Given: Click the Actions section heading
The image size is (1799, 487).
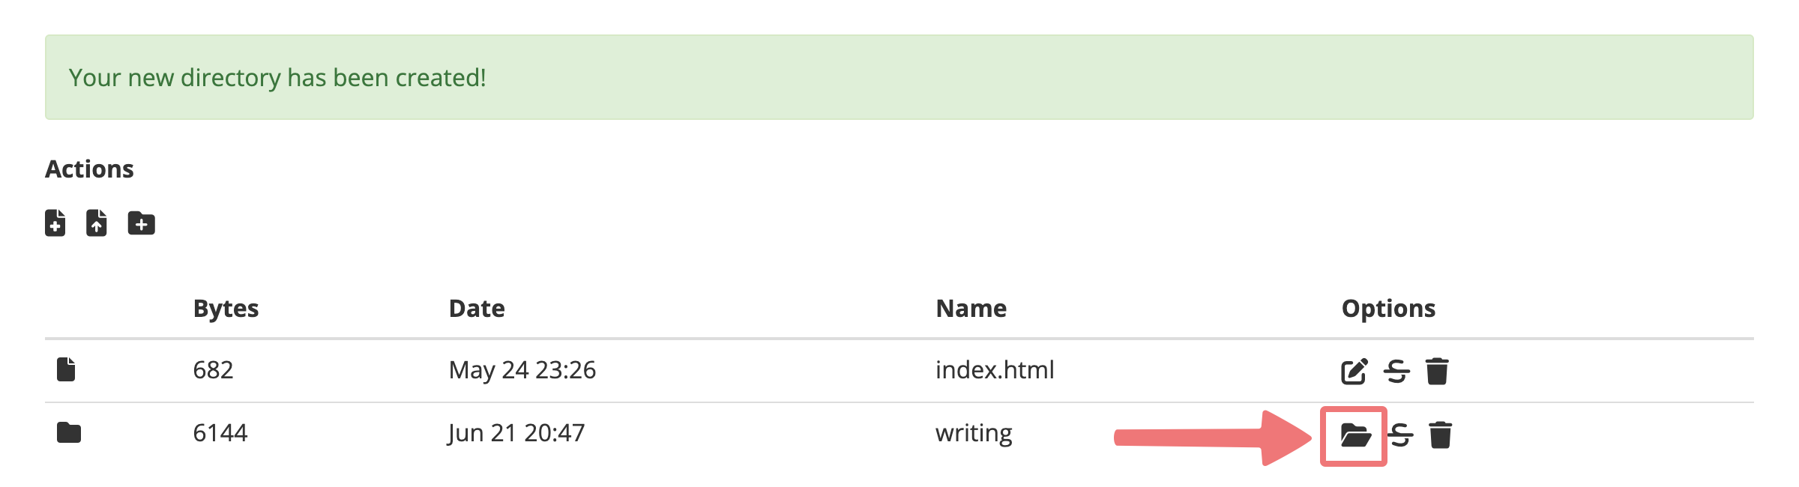Looking at the screenshot, I should click(89, 169).
